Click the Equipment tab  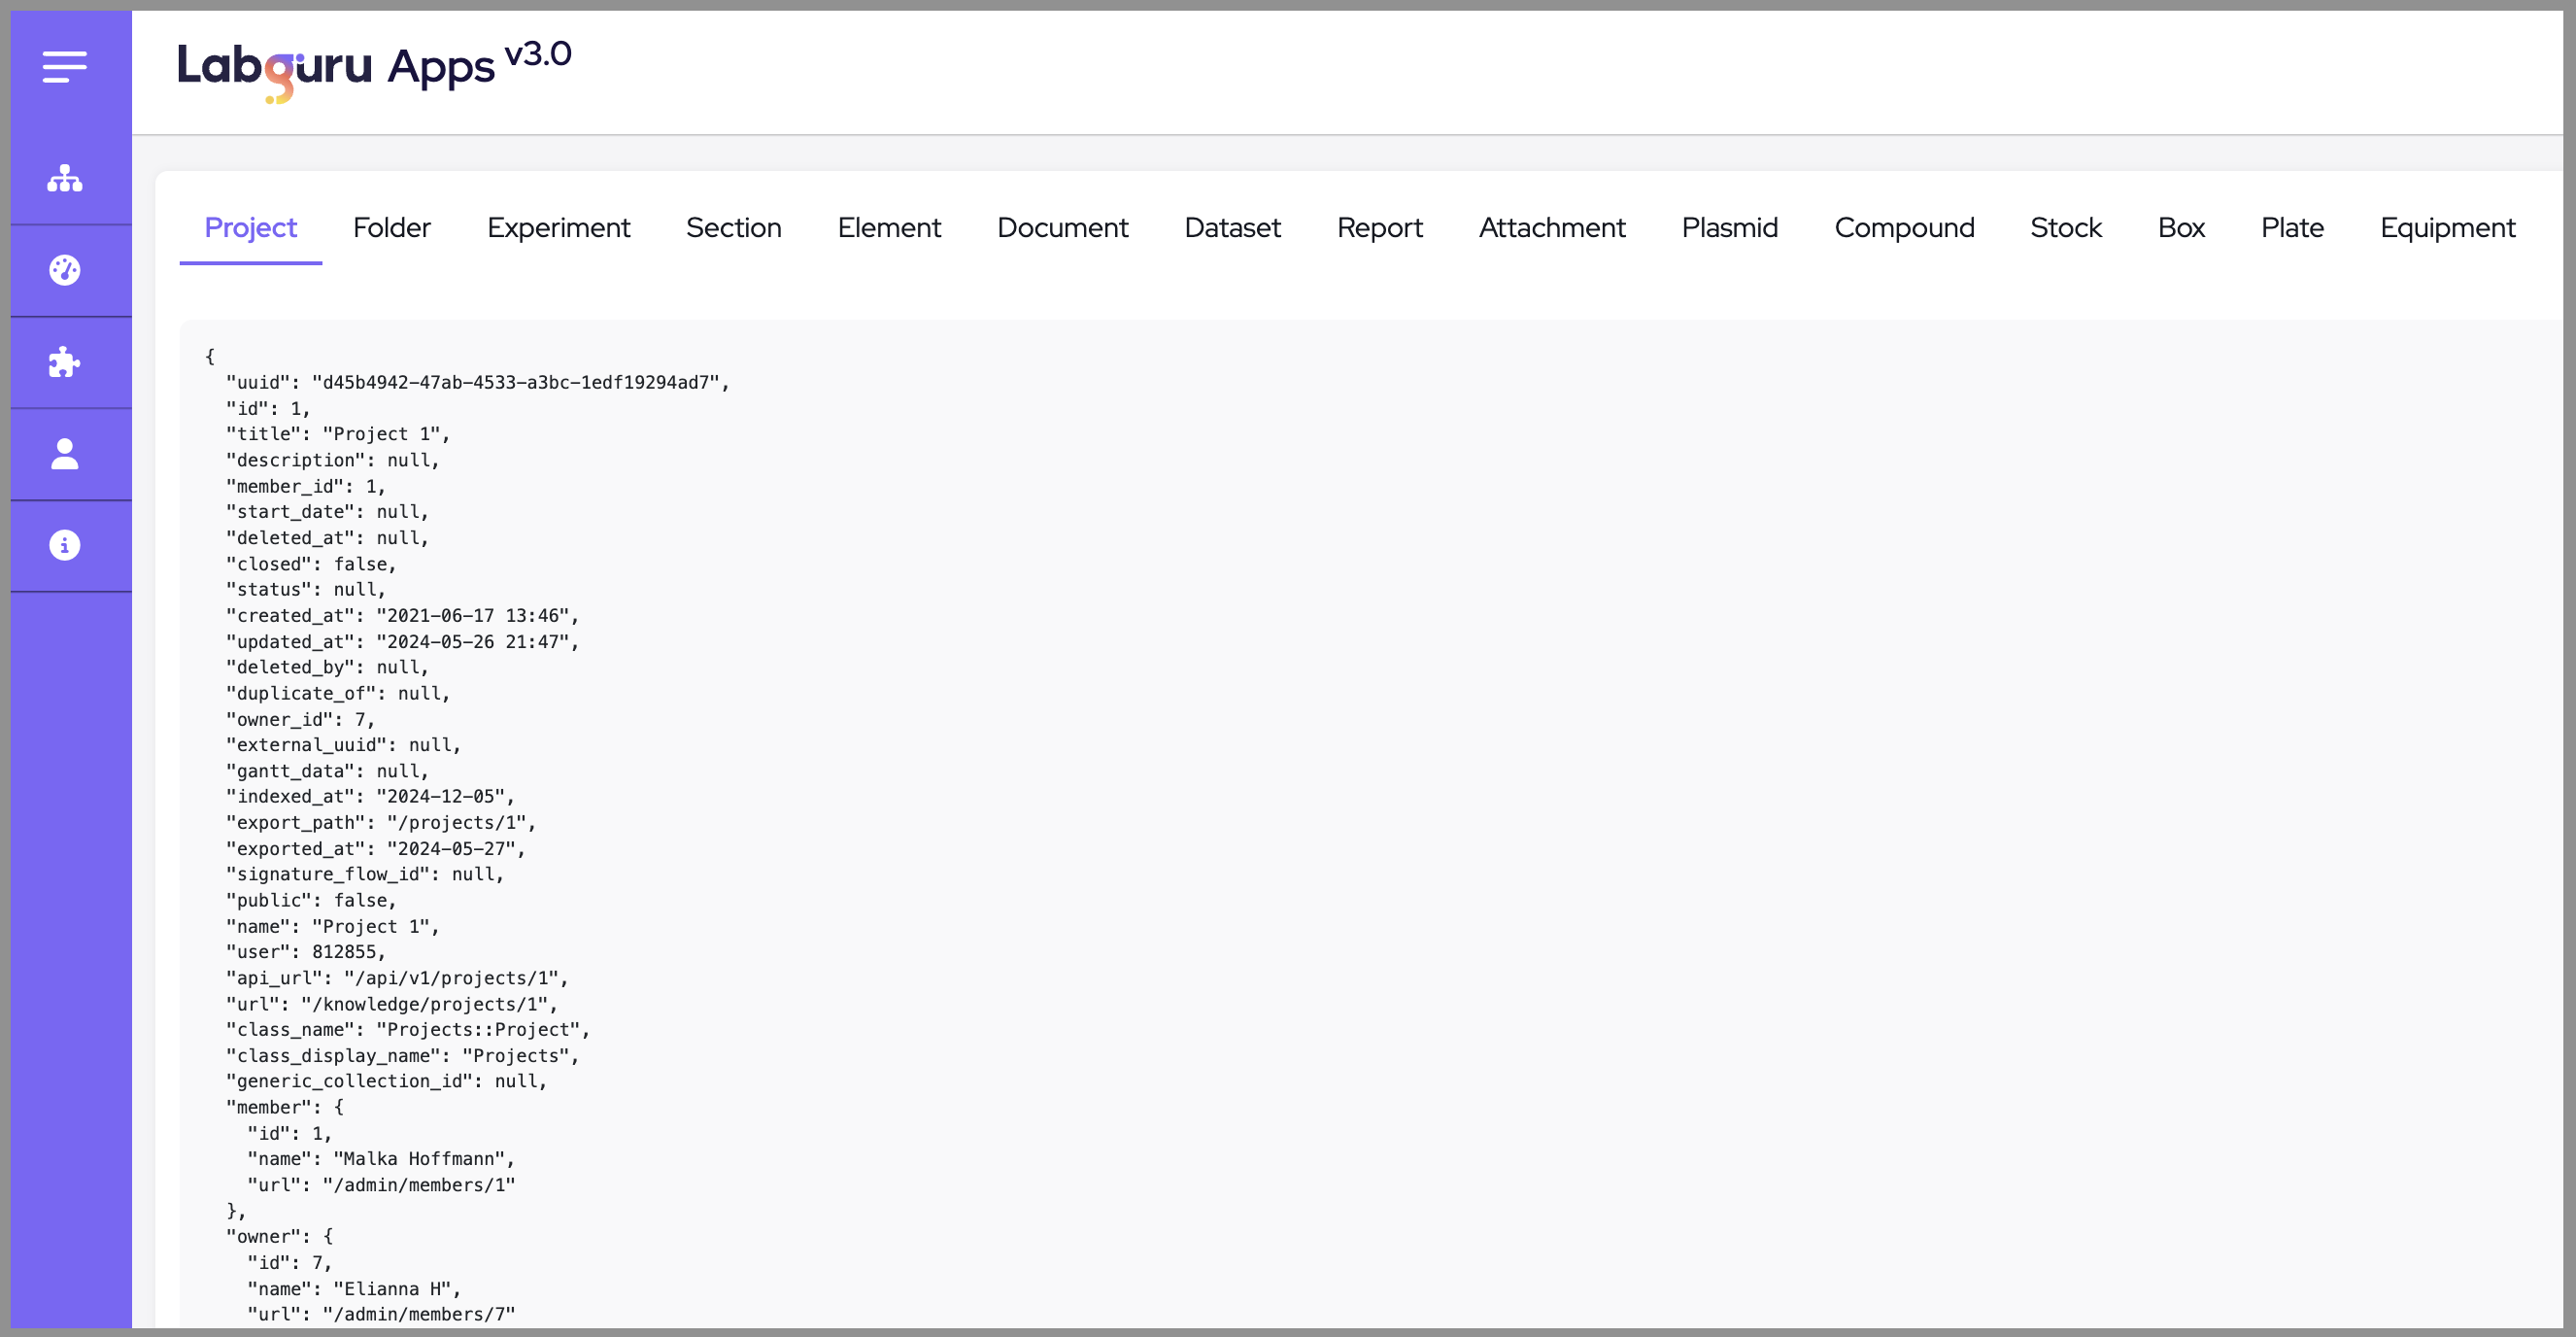[x=2447, y=228]
